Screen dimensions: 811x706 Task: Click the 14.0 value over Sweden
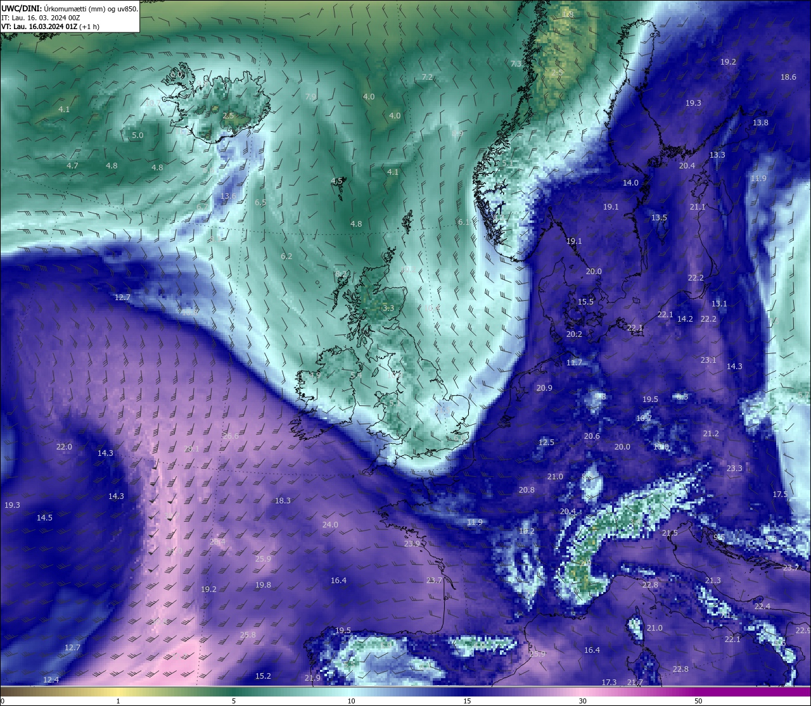coord(630,183)
